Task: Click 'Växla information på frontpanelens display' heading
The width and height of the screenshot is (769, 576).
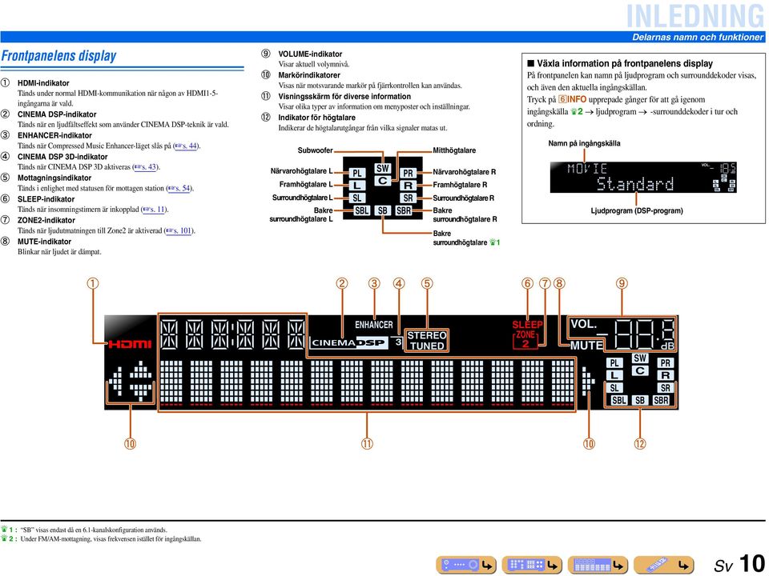Action: 624,63
